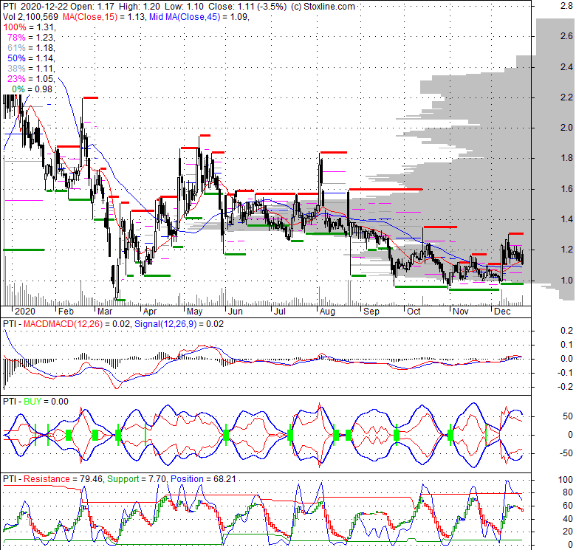Click the '50% = 1.14' Fibonacci level

click(31, 58)
